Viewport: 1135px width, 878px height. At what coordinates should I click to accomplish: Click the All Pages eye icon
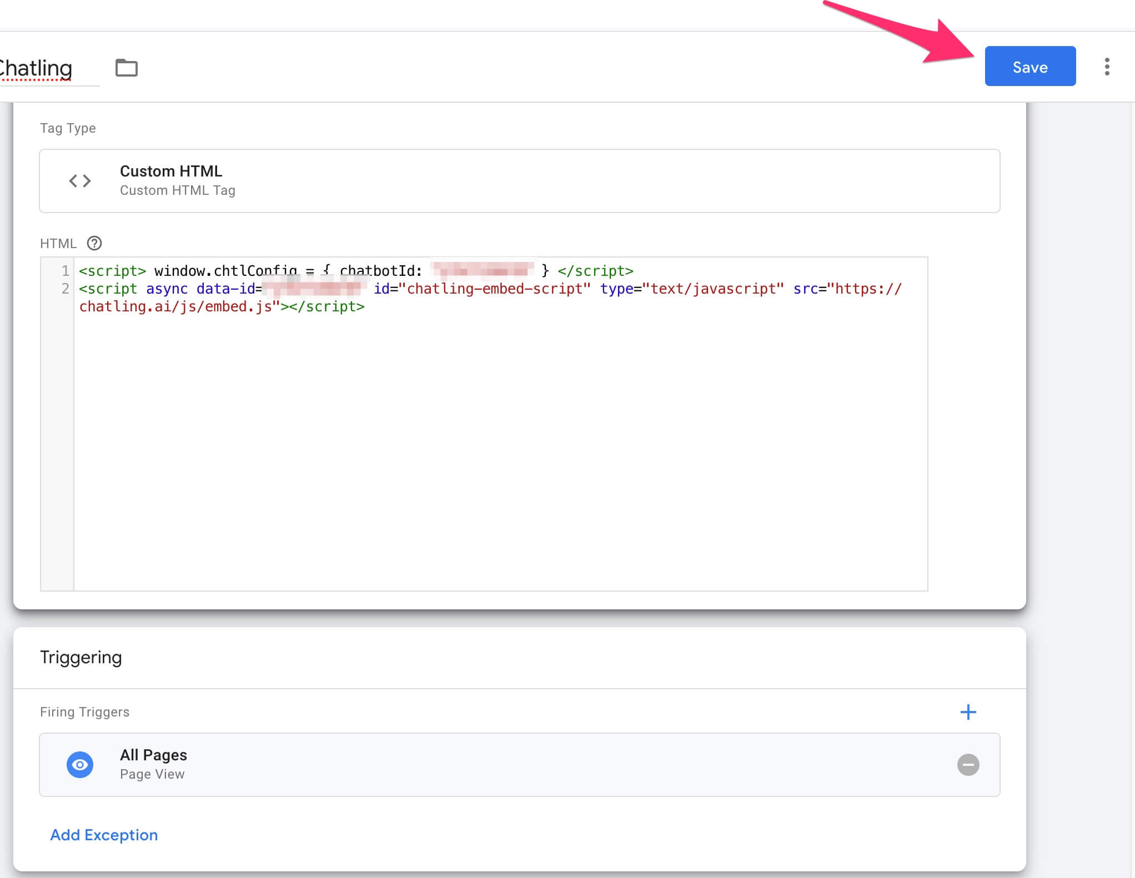pos(80,765)
